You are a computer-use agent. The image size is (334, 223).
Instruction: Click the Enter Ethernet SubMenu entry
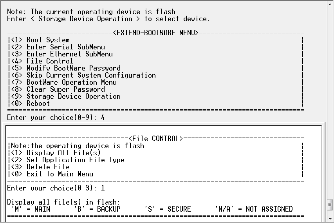pos(69,54)
